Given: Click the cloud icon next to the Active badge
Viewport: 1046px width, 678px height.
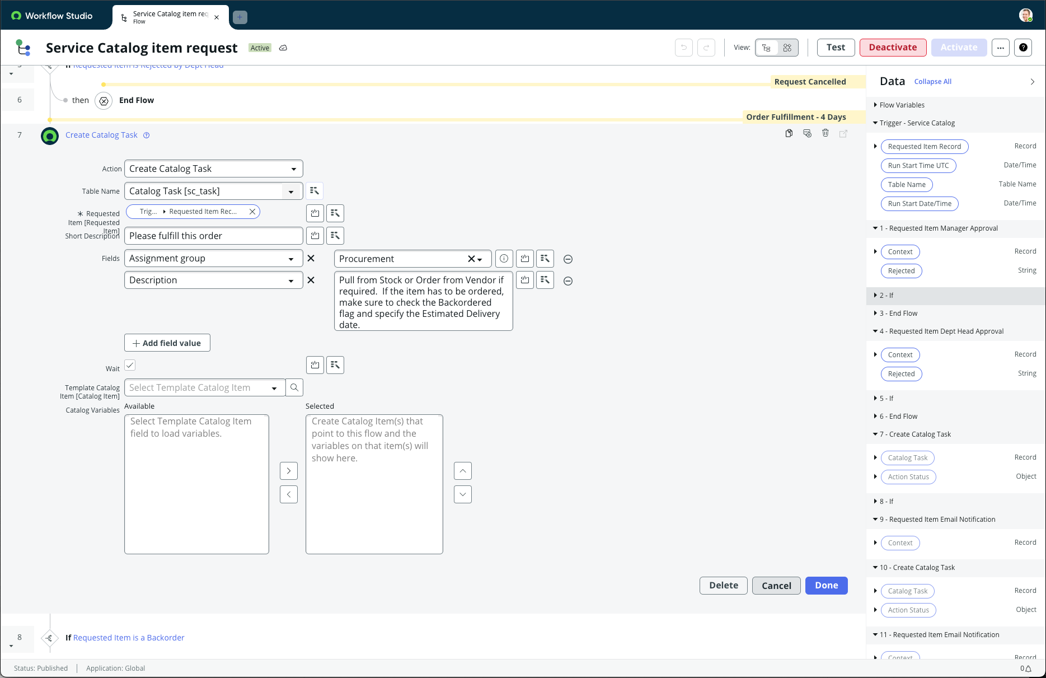Looking at the screenshot, I should coord(283,48).
